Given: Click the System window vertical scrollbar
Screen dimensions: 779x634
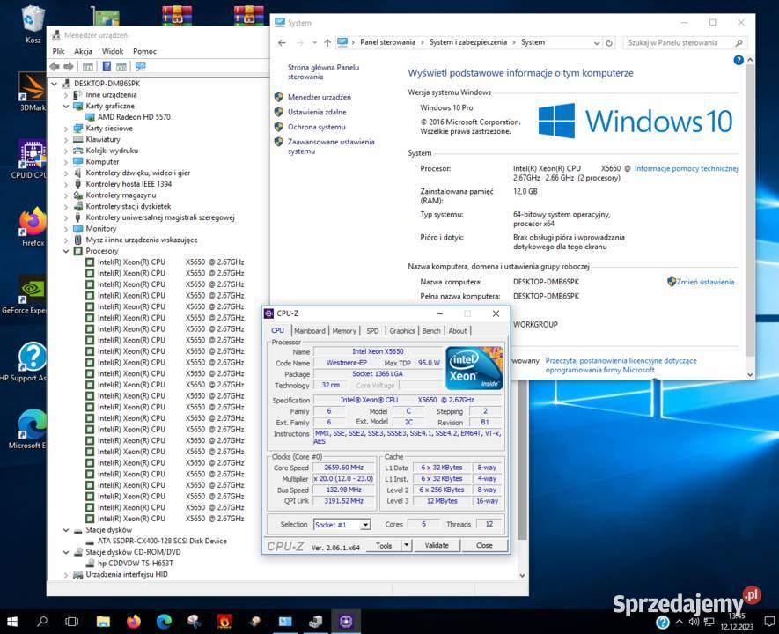Looking at the screenshot, I should click(x=750, y=217).
